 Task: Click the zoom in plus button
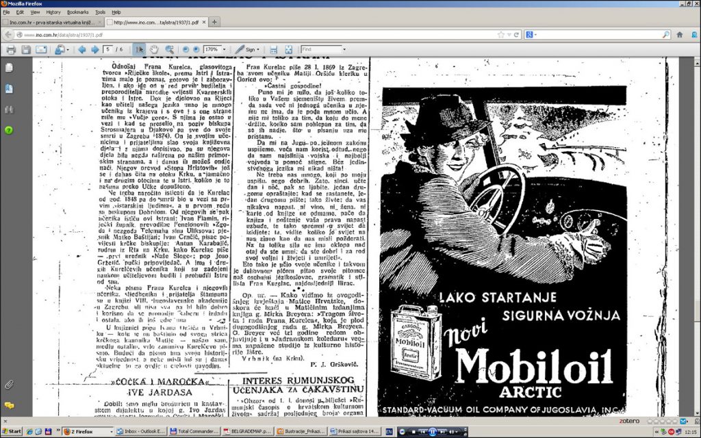point(196,49)
